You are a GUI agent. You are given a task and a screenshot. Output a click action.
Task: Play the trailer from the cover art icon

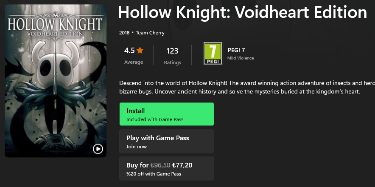98,149
